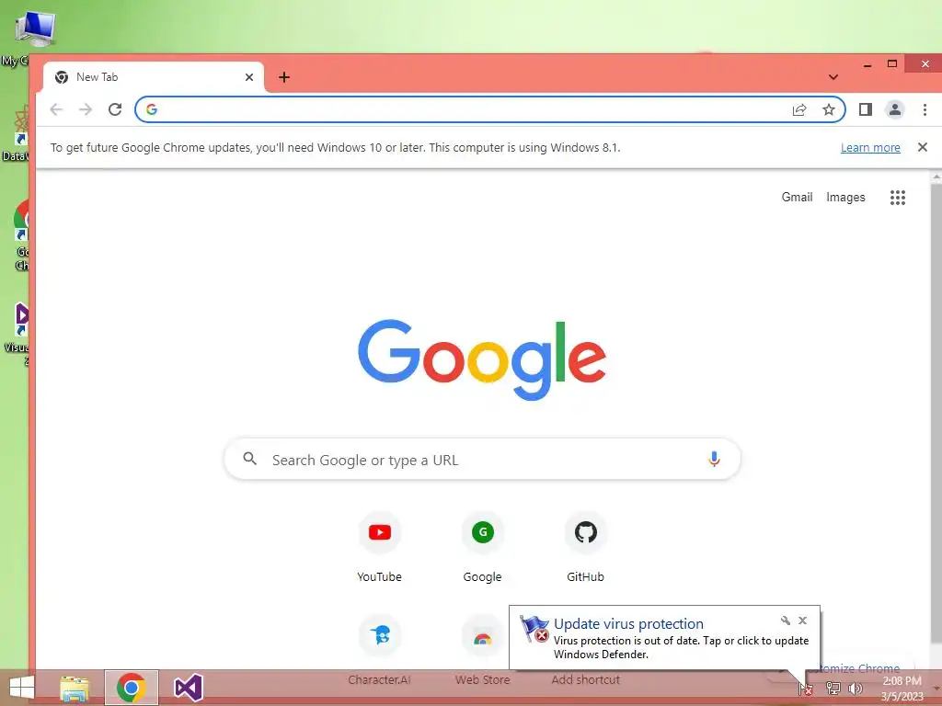Open the GitHub shortcut
942x706 pixels.
[585, 547]
